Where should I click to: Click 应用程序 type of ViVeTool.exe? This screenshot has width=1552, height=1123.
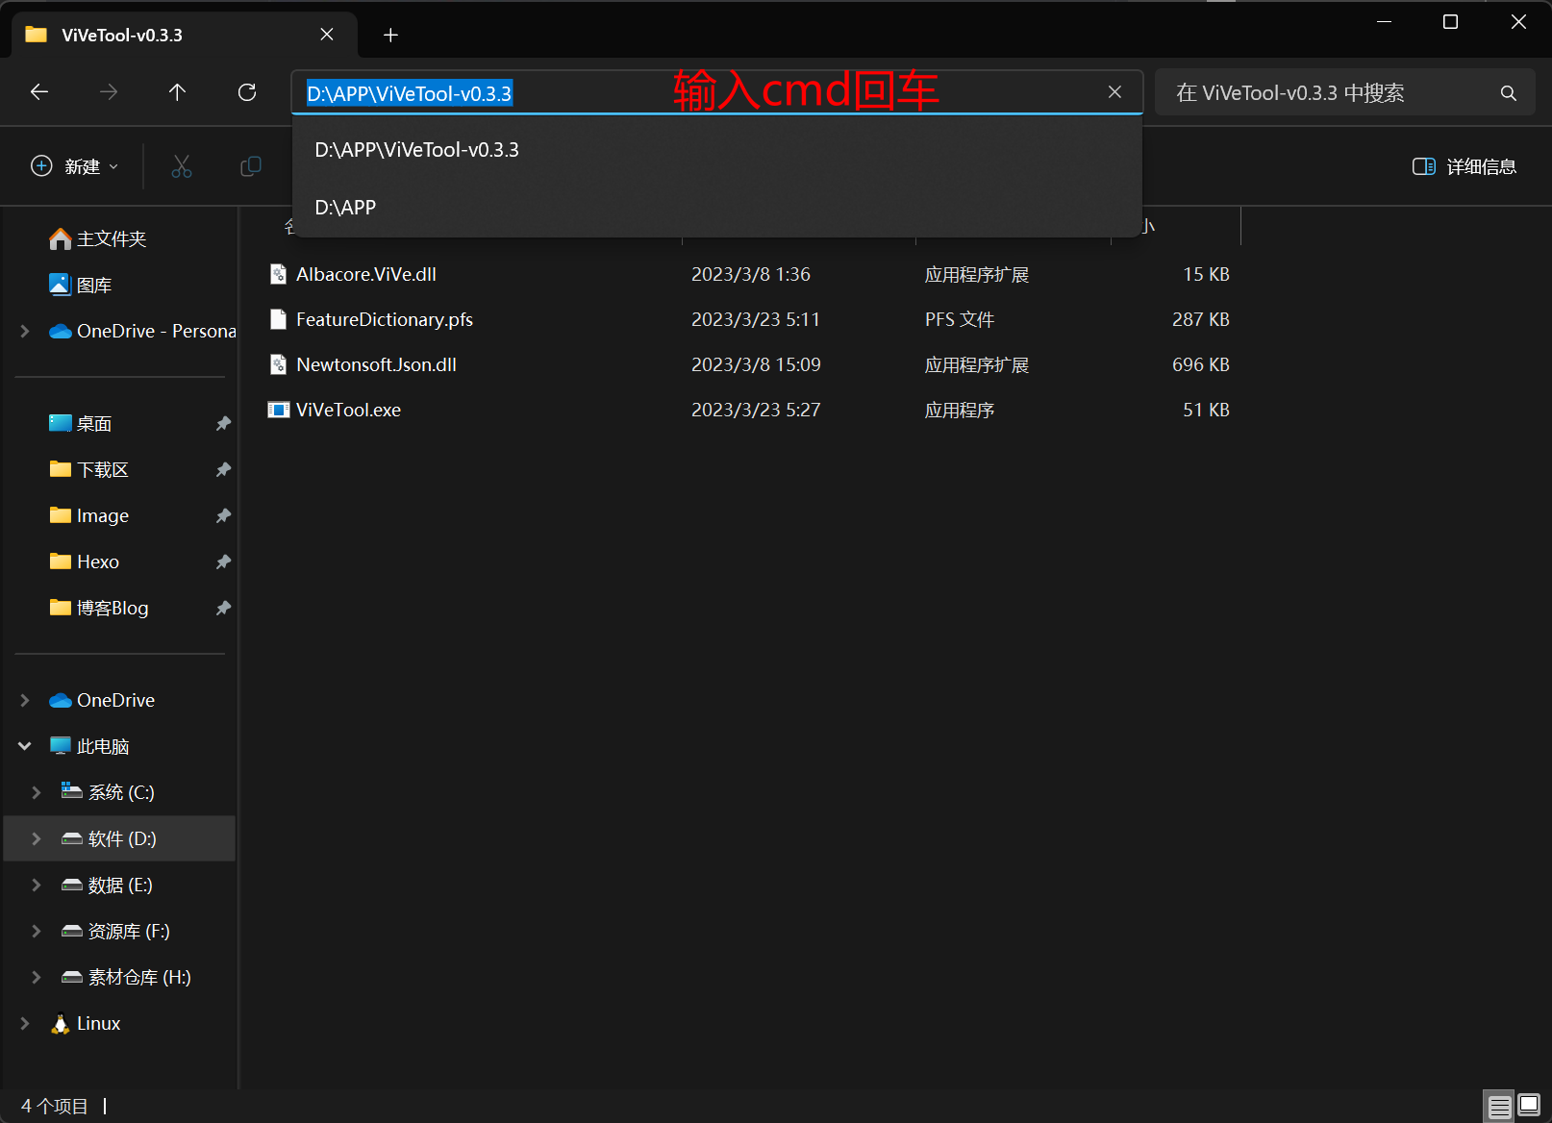[960, 410]
